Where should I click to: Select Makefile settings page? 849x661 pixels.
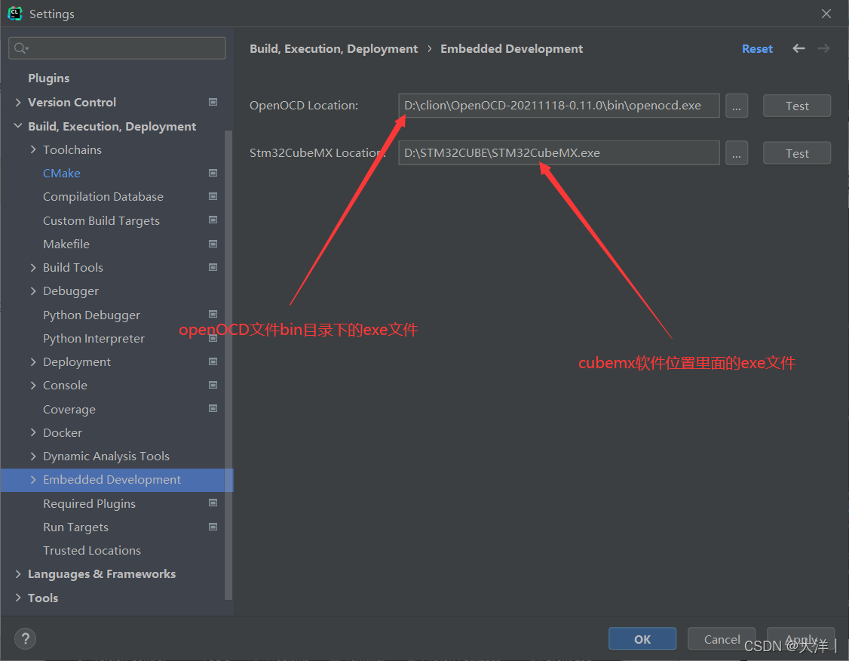(66, 244)
